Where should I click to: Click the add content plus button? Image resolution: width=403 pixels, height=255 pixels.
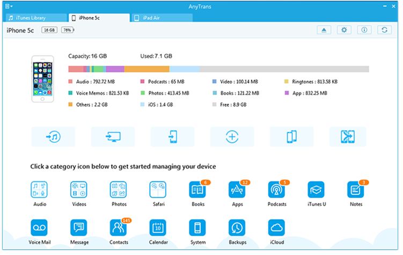coord(232,136)
